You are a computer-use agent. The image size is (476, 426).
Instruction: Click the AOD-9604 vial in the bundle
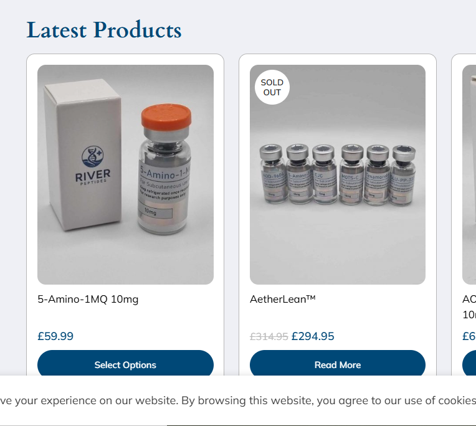click(x=272, y=173)
